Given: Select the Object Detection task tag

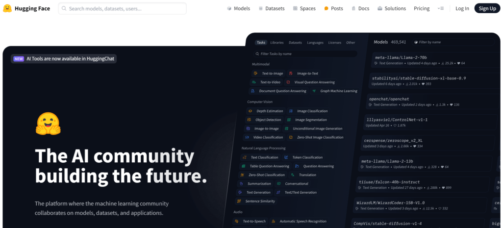Looking at the screenshot, I should (264, 120).
